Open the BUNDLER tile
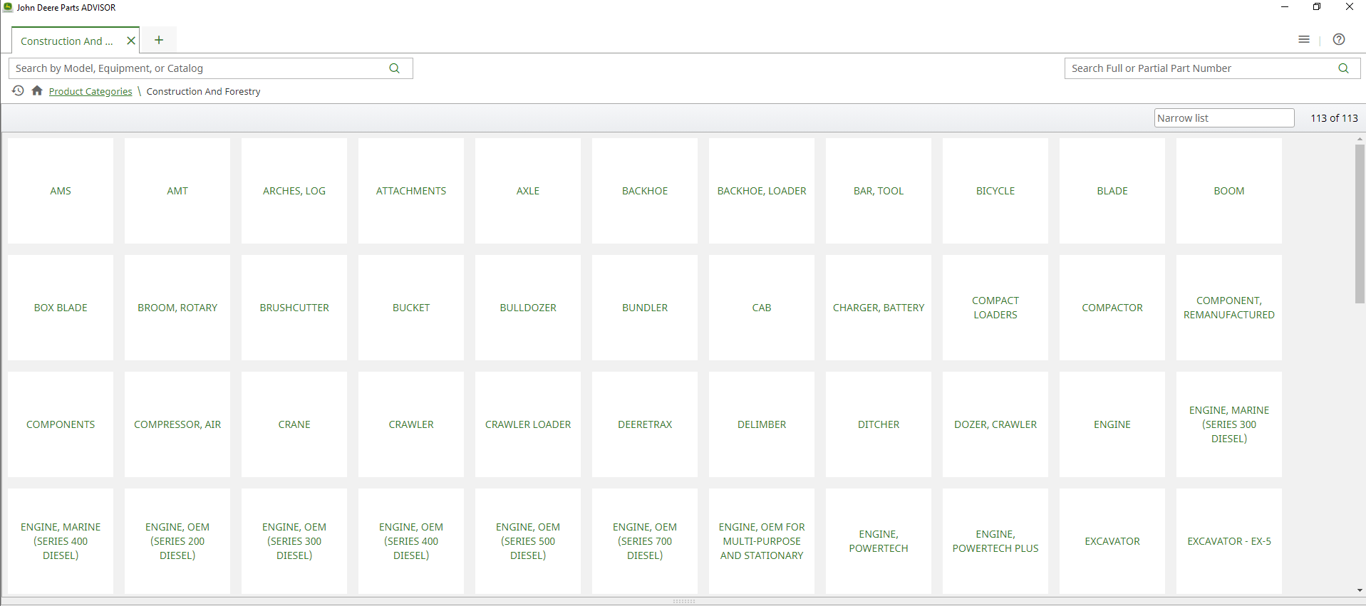Viewport: 1366px width, 606px height. coord(645,308)
